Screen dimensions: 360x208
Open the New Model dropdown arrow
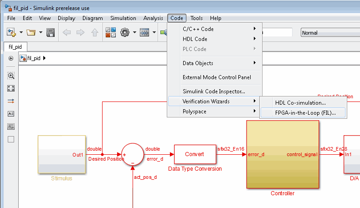pos(21,33)
